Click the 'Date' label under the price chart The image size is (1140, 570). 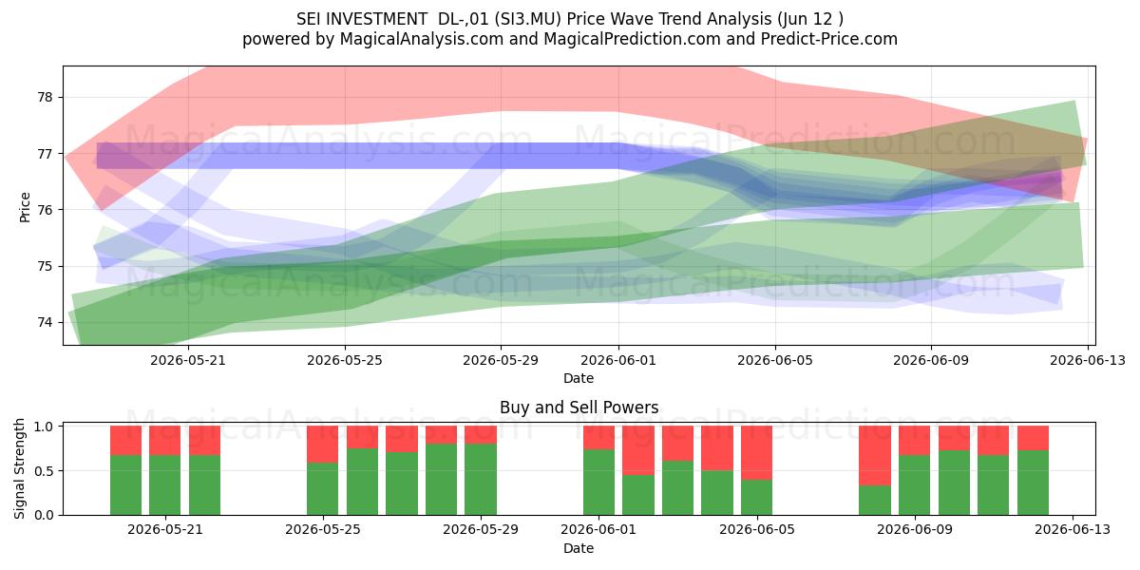pos(579,378)
